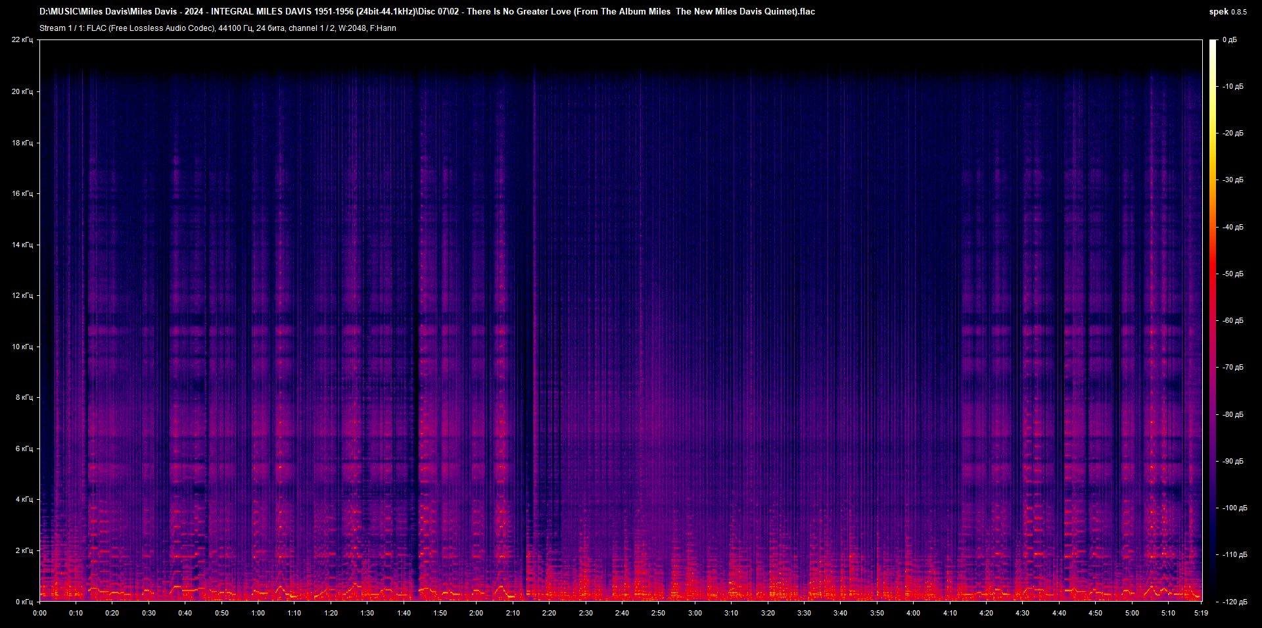Select the 2 кГц frequency label
Screen dimensions: 1262x628
(24, 550)
